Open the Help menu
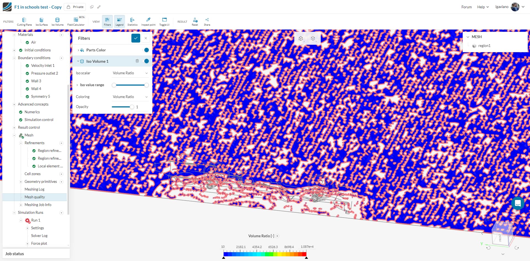Image resolution: width=530 pixels, height=261 pixels. click(x=483, y=7)
